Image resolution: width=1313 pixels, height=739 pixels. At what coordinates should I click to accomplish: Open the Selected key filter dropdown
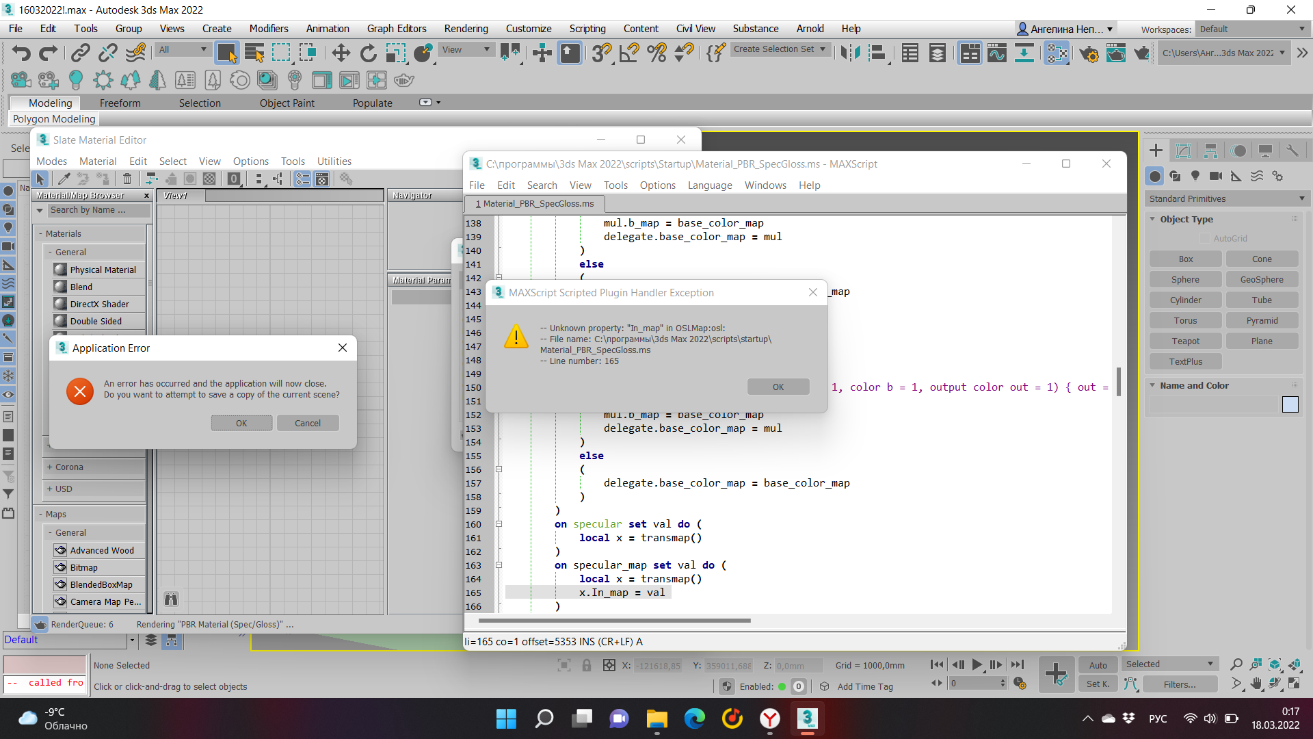pos(1169,664)
